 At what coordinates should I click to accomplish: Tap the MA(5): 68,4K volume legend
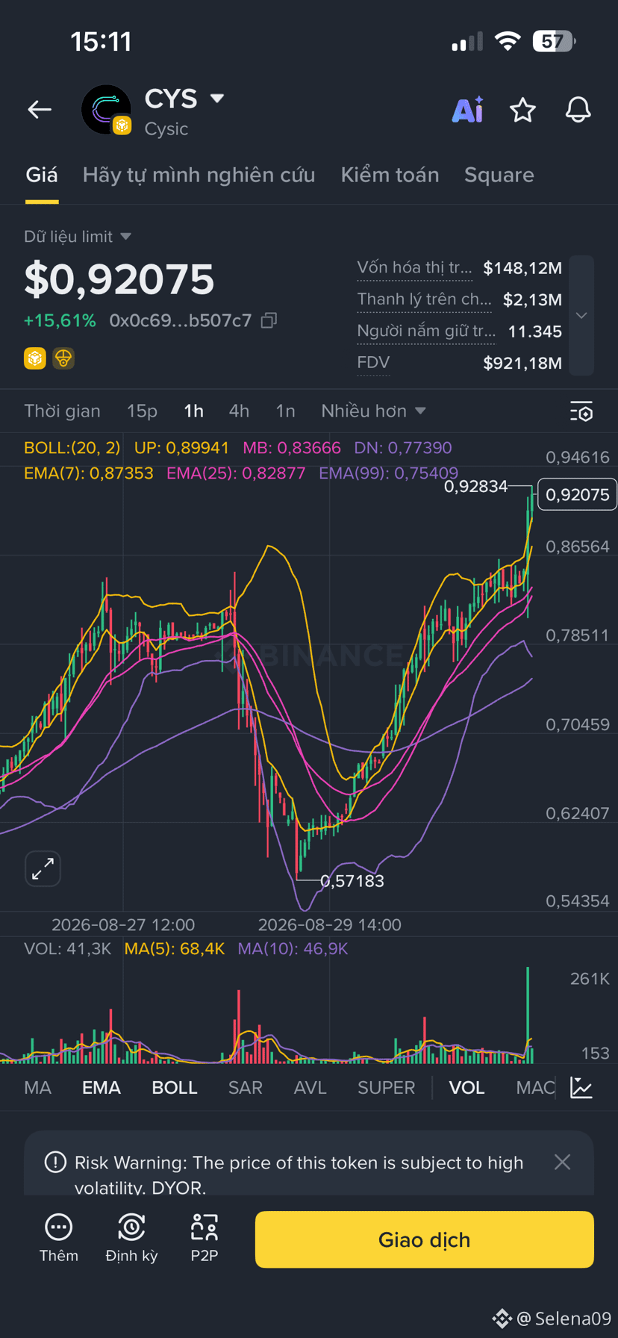(x=175, y=949)
